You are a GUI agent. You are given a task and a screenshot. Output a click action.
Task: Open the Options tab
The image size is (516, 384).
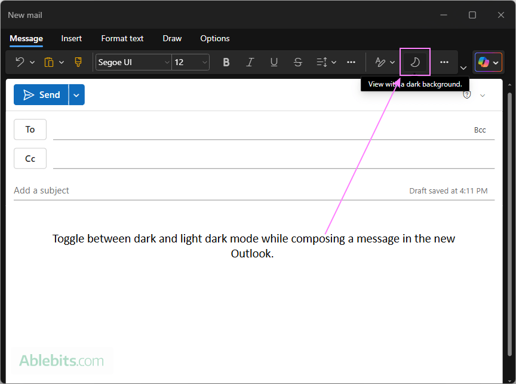(x=215, y=38)
